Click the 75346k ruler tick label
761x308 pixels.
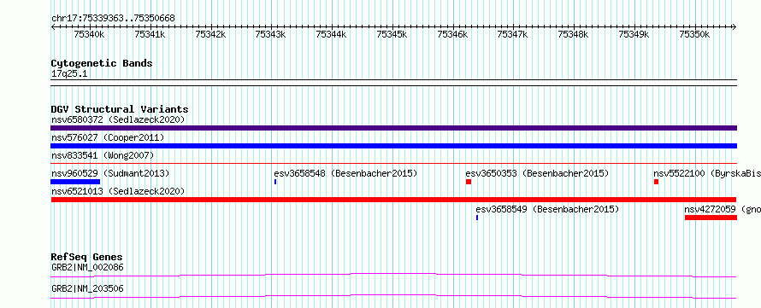coord(452,34)
